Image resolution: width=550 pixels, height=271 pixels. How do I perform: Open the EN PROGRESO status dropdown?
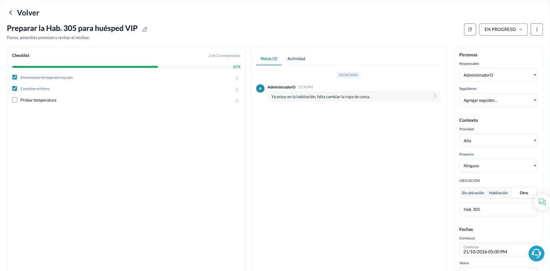coord(503,29)
